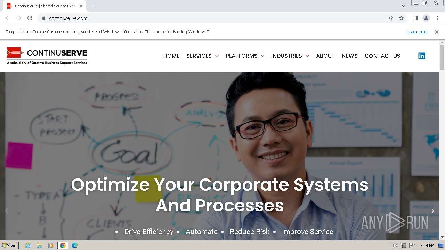
Task: Launch media player from the taskbar
Action: coord(51,245)
